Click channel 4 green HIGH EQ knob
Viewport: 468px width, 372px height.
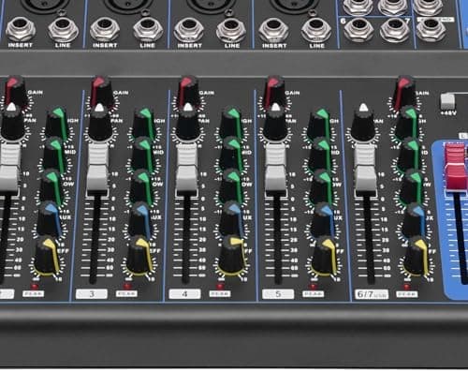coord(231,124)
